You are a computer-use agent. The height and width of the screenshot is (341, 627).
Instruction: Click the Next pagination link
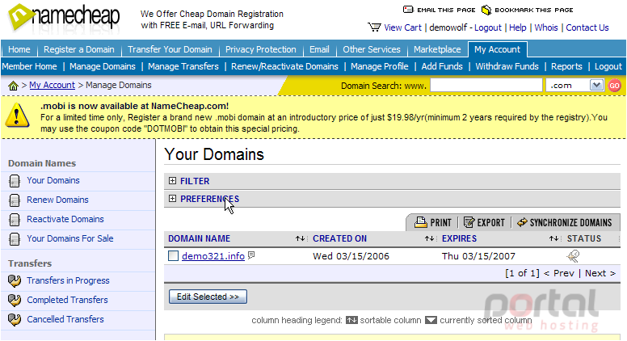tap(600, 273)
